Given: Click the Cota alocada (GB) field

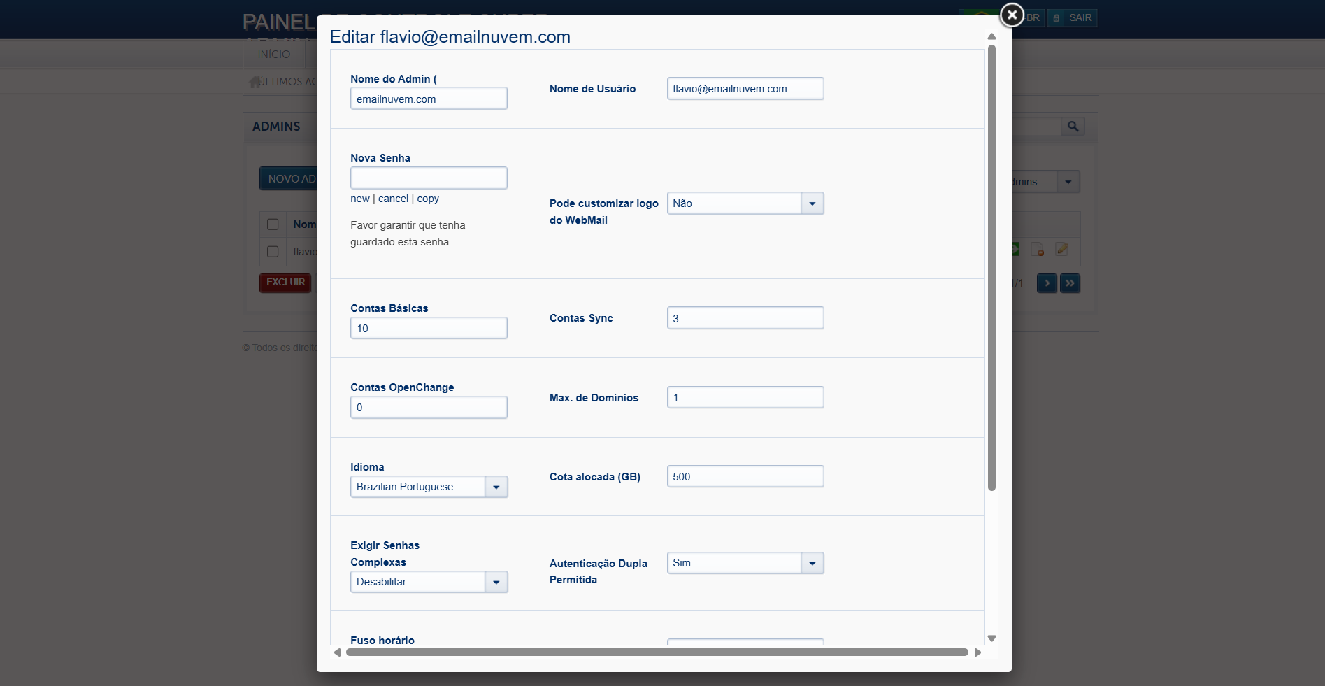Looking at the screenshot, I should click(745, 477).
